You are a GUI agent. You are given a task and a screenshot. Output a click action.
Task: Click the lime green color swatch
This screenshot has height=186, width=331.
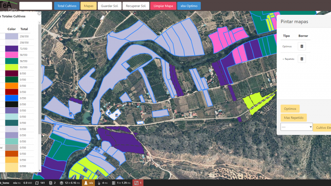coord(11,67)
